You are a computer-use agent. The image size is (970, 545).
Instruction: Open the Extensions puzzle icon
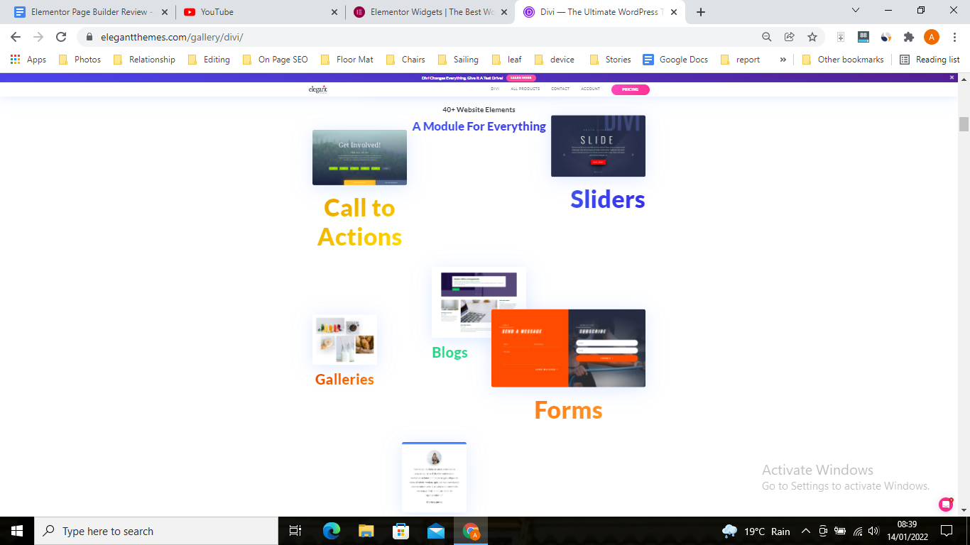tap(909, 37)
